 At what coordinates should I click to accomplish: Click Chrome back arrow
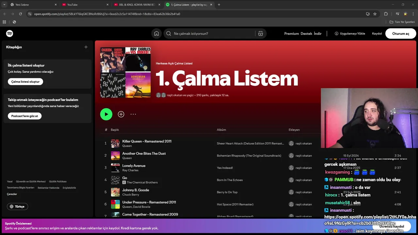5,14
